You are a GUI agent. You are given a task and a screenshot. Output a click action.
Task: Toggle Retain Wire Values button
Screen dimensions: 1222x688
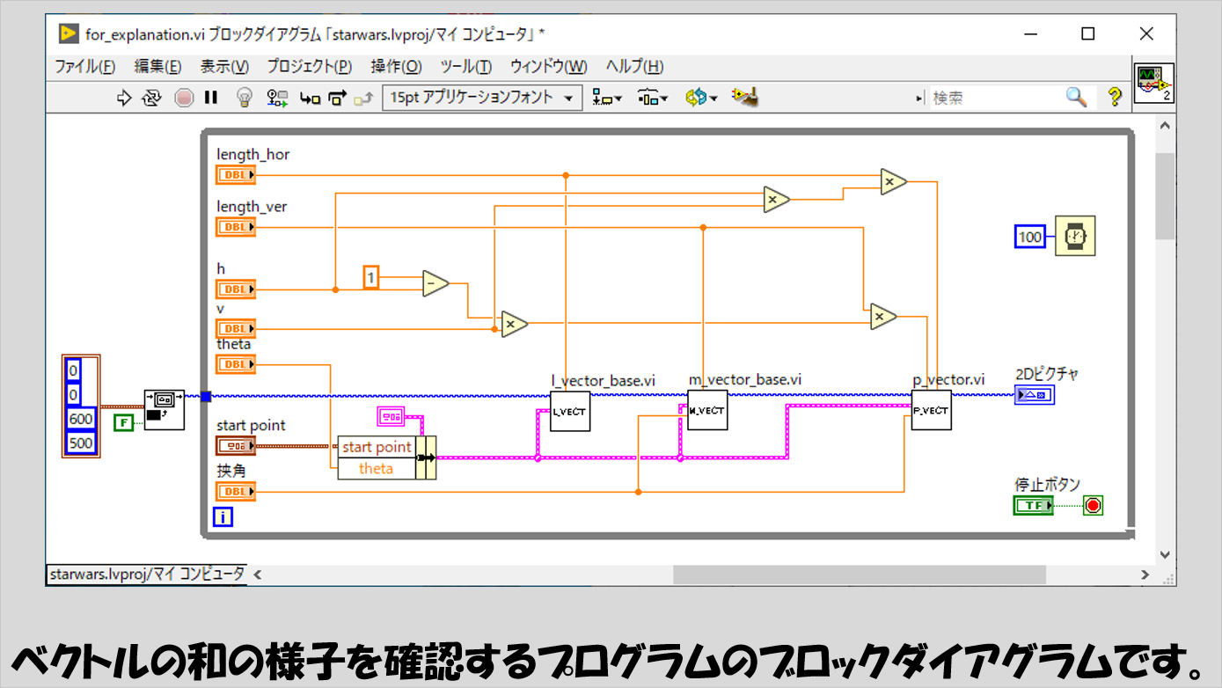pos(278,99)
